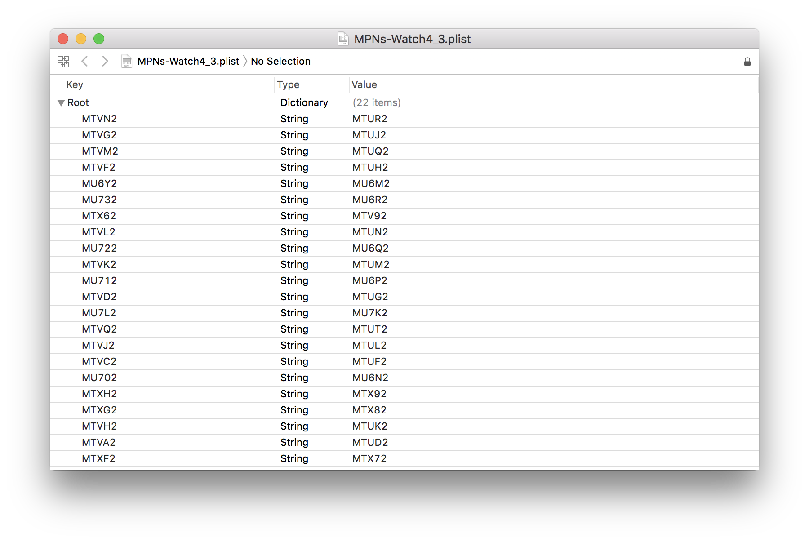Click the document icon in title bar
The height and width of the screenshot is (542, 809).
(343, 39)
